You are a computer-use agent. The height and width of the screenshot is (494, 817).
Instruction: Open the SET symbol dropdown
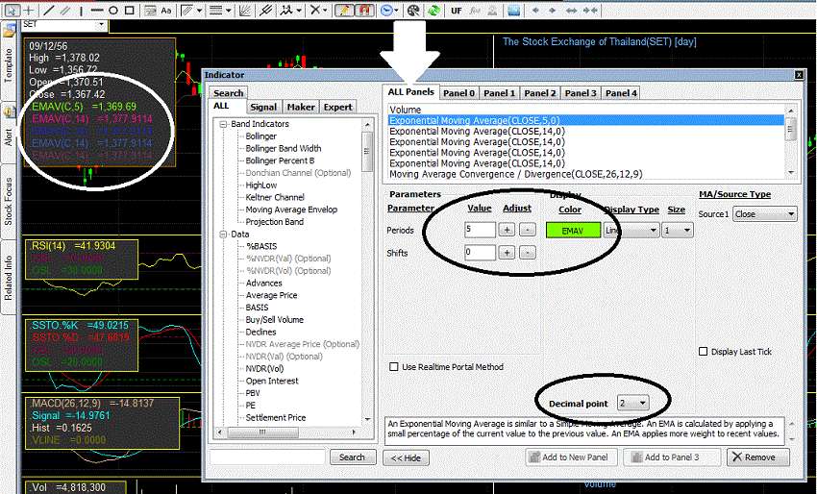pos(101,24)
